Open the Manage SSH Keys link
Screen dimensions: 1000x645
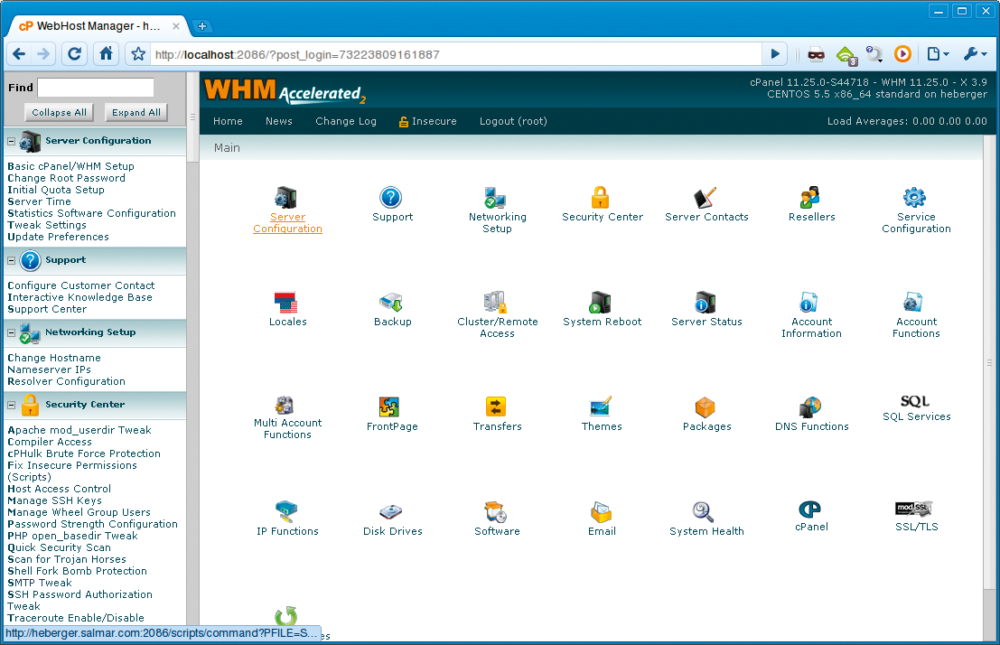coord(54,500)
